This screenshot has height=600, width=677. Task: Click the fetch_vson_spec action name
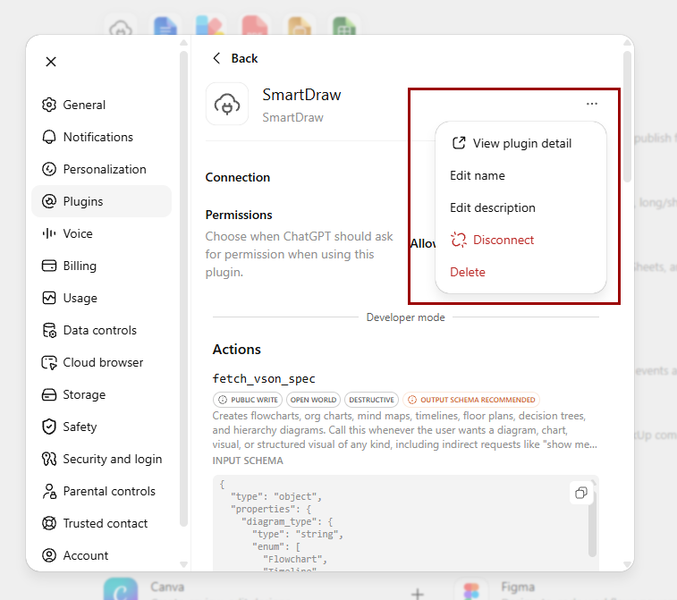pyautogui.click(x=264, y=378)
